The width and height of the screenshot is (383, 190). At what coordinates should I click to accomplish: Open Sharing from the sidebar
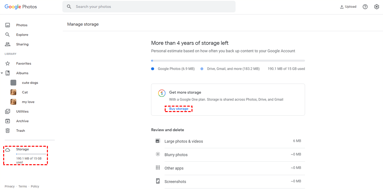pyautogui.click(x=22, y=44)
